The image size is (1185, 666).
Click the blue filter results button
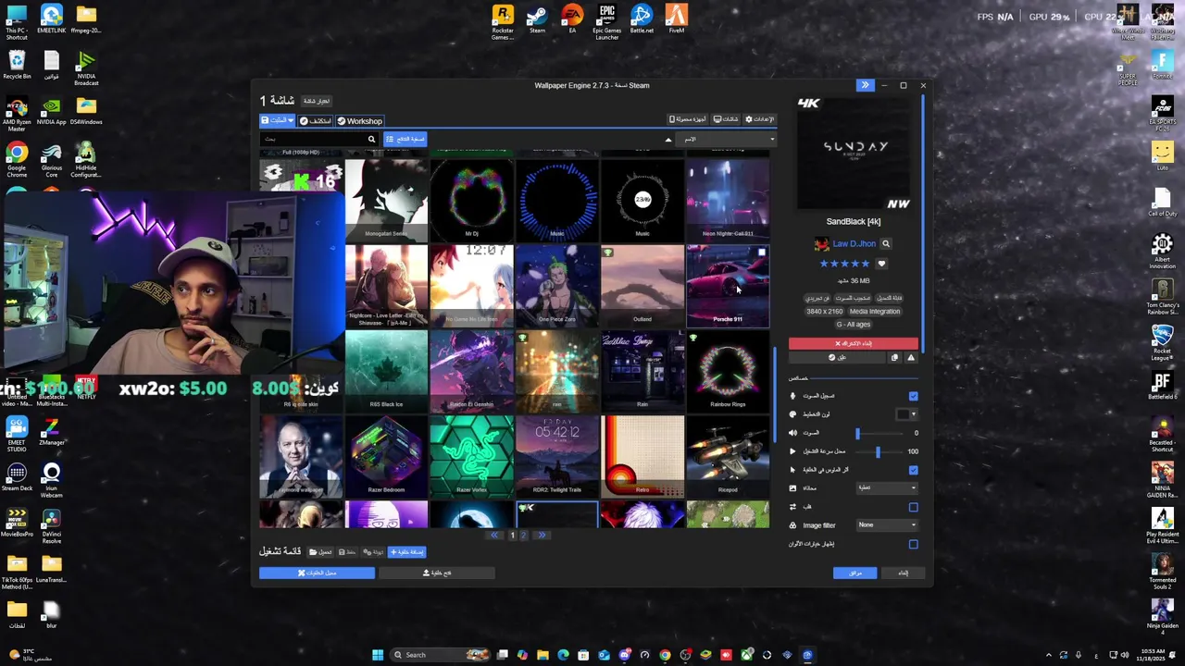[405, 140]
